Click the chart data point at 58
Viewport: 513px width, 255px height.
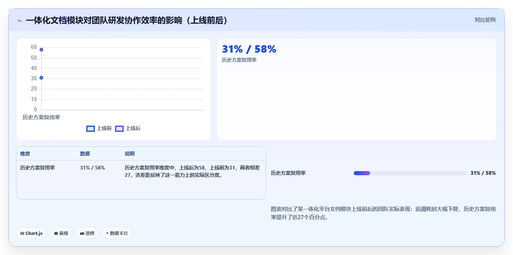[41, 50]
